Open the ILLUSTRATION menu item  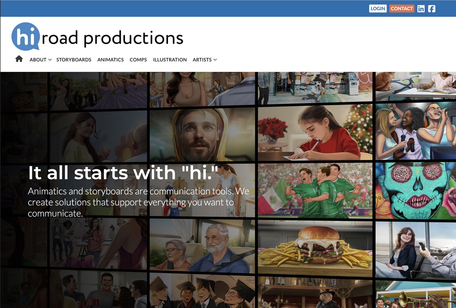pos(170,60)
